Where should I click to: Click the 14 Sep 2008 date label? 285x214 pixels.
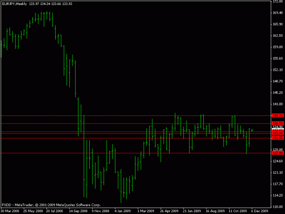78,211
